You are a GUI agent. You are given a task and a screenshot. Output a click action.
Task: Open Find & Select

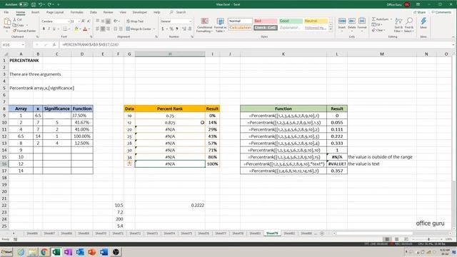[x=409, y=25]
